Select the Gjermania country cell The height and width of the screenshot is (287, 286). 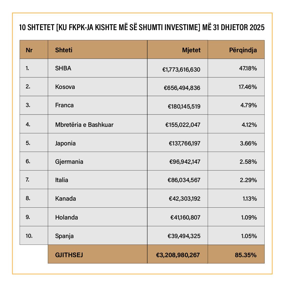[69, 162]
